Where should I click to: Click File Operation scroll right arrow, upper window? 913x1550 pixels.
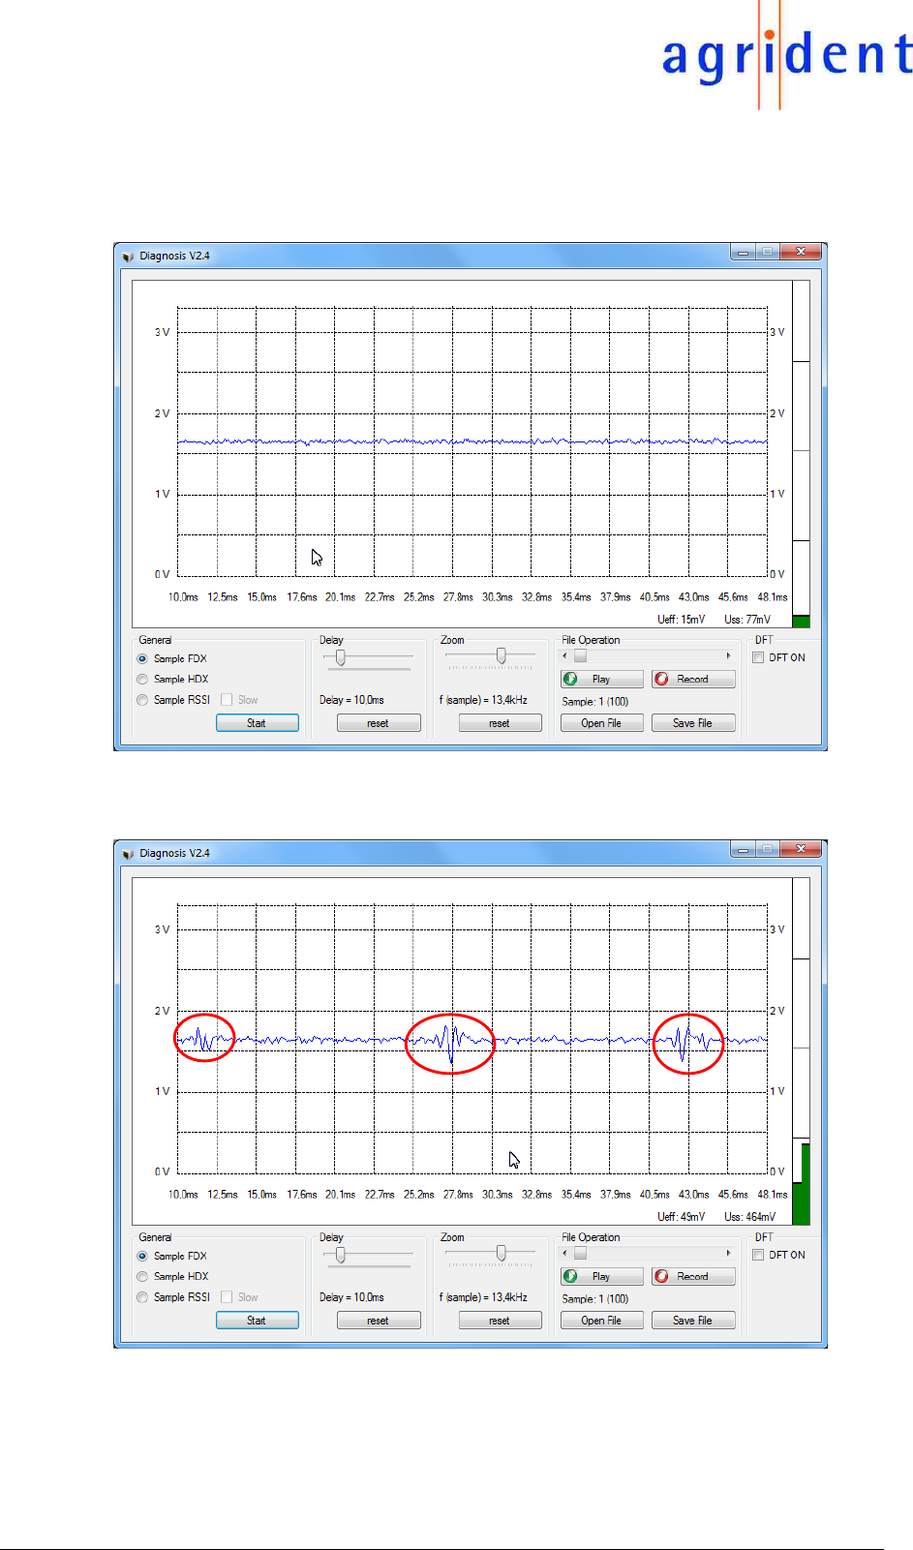(729, 656)
